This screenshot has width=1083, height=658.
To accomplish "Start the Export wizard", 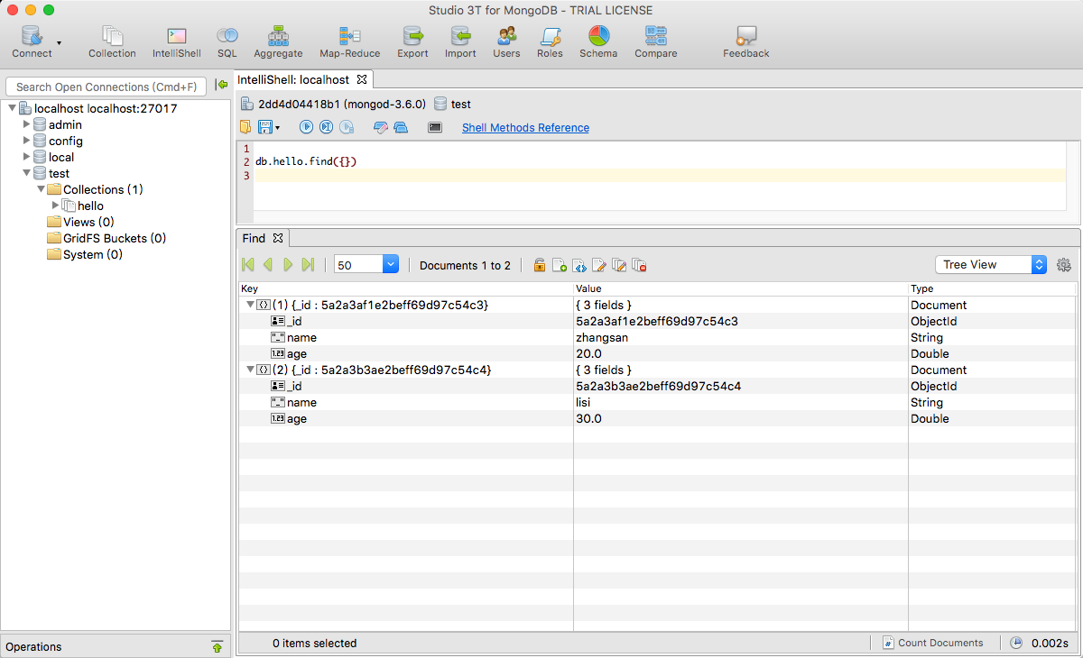I will [413, 41].
